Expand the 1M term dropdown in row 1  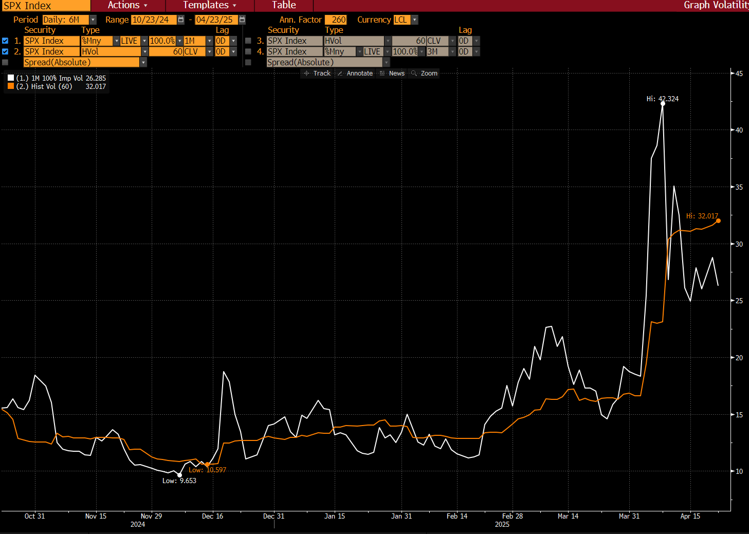[x=210, y=41]
